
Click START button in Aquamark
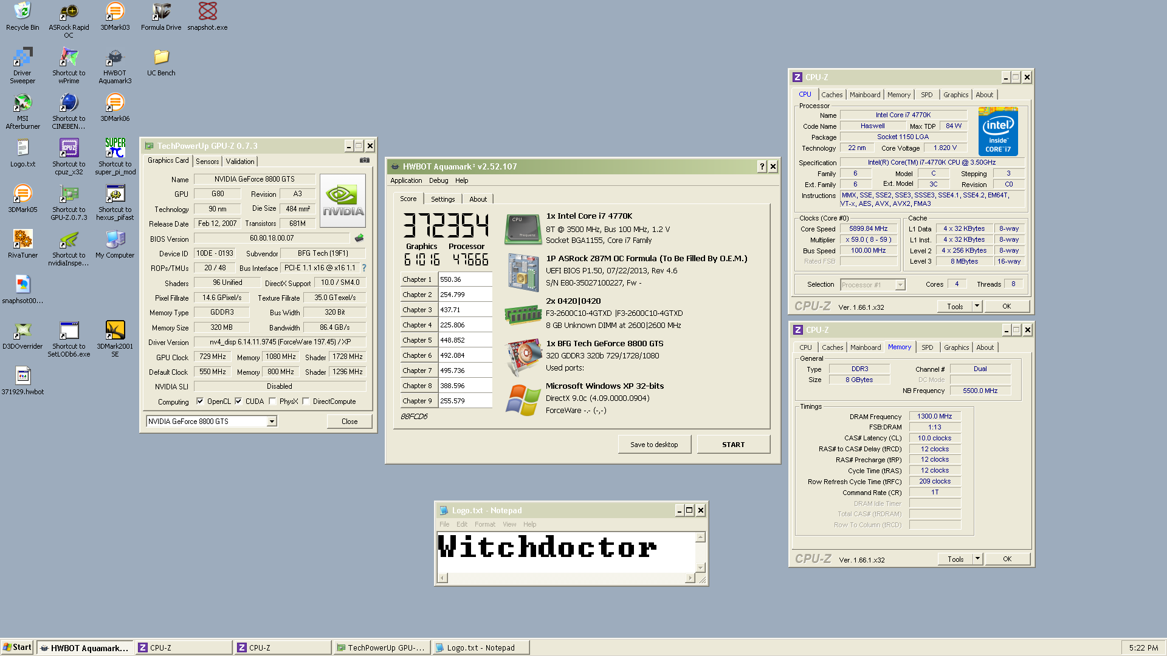(x=733, y=445)
